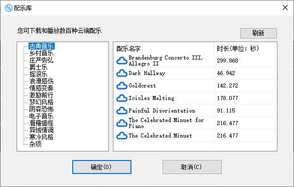Click the cloud icon for Brandenburg Concerto III
294x187 pixels.
(x=122, y=60)
